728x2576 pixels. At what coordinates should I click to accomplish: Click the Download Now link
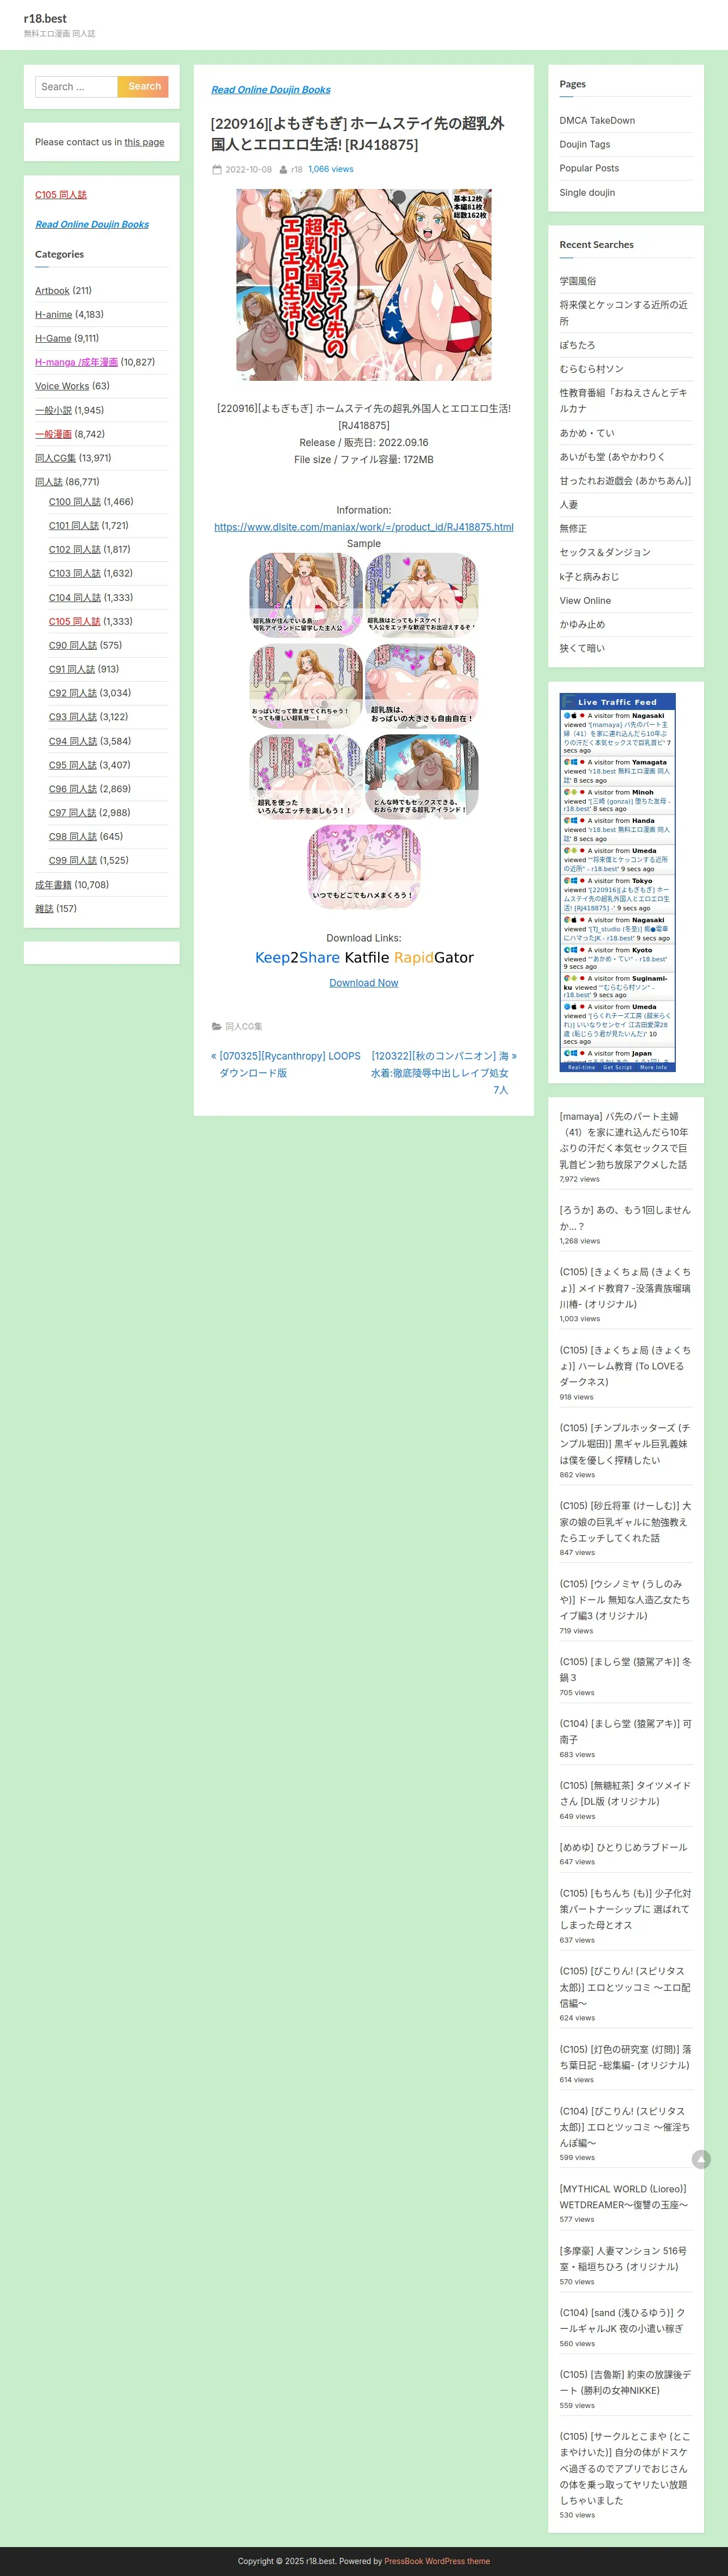[363, 983]
